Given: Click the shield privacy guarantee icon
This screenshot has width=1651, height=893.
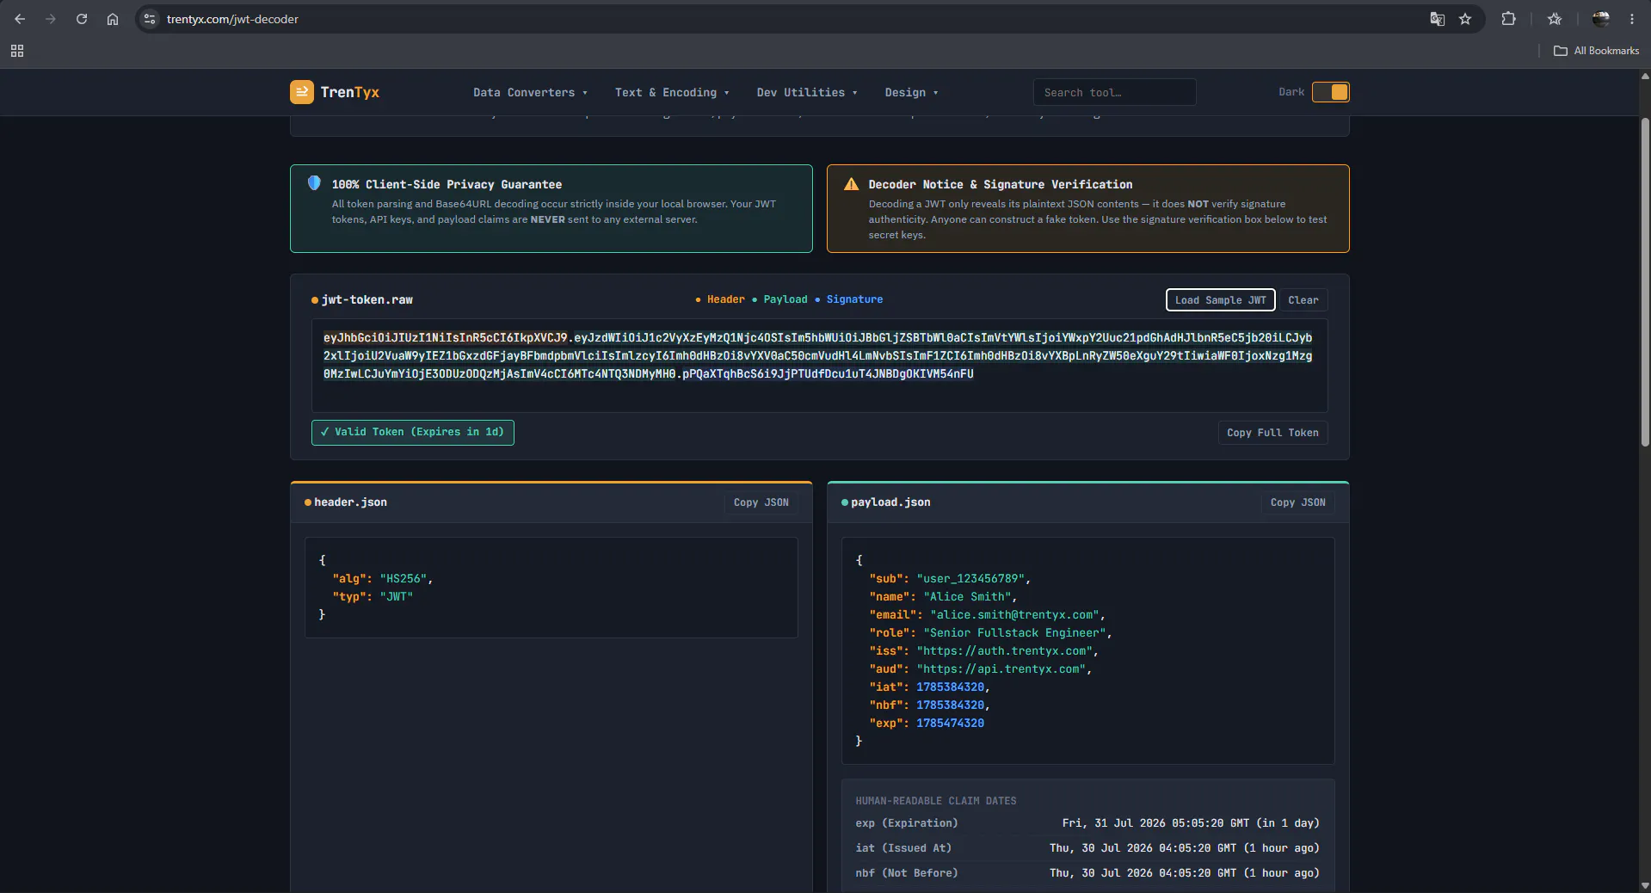Looking at the screenshot, I should 314,183.
